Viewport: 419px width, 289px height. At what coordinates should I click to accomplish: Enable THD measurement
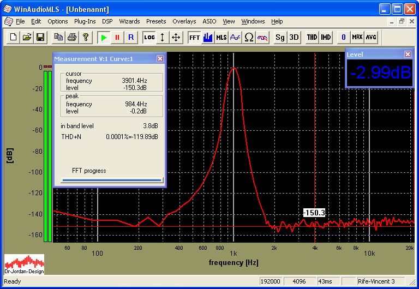coord(312,37)
